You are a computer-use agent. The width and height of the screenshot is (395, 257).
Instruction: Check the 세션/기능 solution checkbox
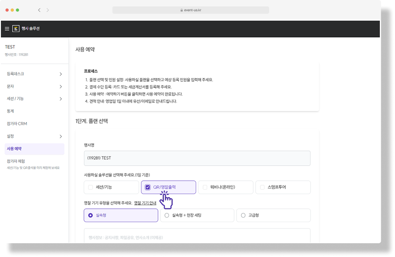[x=90, y=187]
